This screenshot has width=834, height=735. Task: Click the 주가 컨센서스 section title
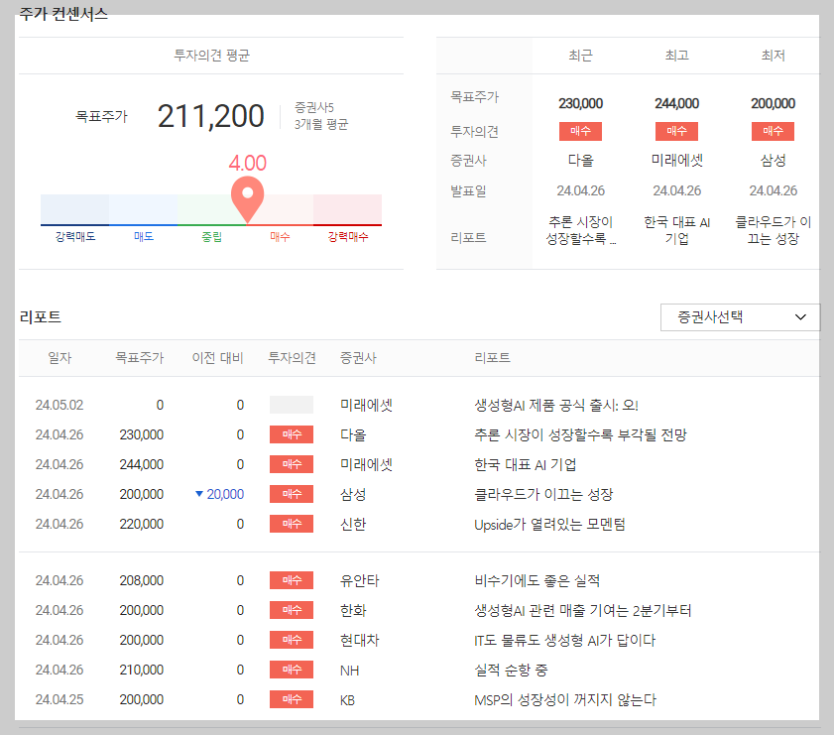coord(63,14)
